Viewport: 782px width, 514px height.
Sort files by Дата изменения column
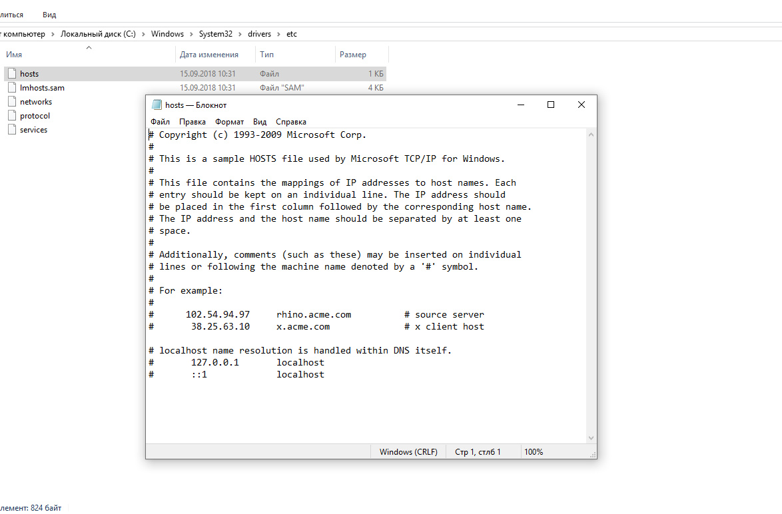(208, 55)
